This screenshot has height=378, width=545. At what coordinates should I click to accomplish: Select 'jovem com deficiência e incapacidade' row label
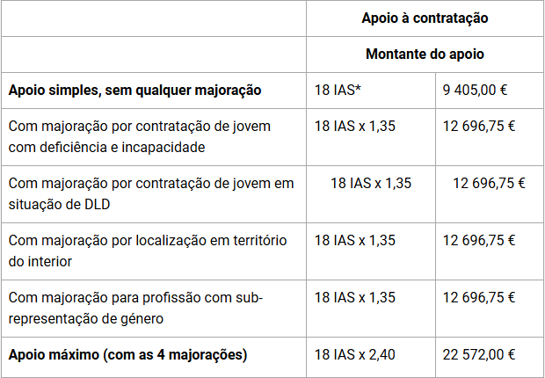click(x=140, y=136)
